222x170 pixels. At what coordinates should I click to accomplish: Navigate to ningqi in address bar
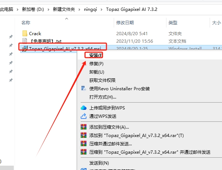[90, 9]
